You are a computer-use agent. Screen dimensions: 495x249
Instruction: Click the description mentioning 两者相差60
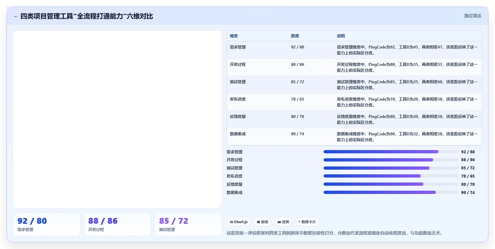[407, 85]
